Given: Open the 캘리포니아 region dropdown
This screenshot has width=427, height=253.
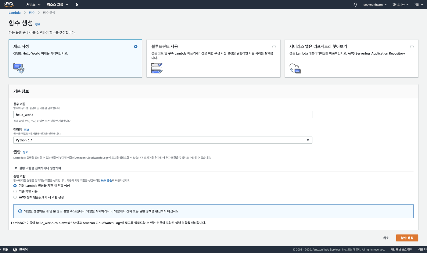Looking at the screenshot, I should coord(400,5).
